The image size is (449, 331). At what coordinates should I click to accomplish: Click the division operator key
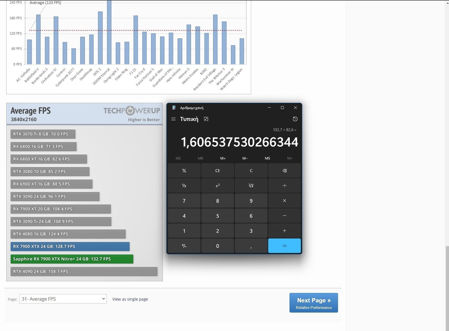tap(284, 186)
